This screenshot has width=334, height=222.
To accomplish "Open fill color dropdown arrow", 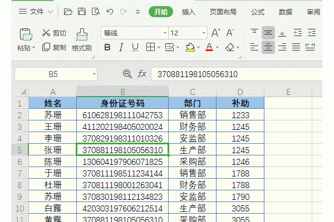I will coord(198,47).
